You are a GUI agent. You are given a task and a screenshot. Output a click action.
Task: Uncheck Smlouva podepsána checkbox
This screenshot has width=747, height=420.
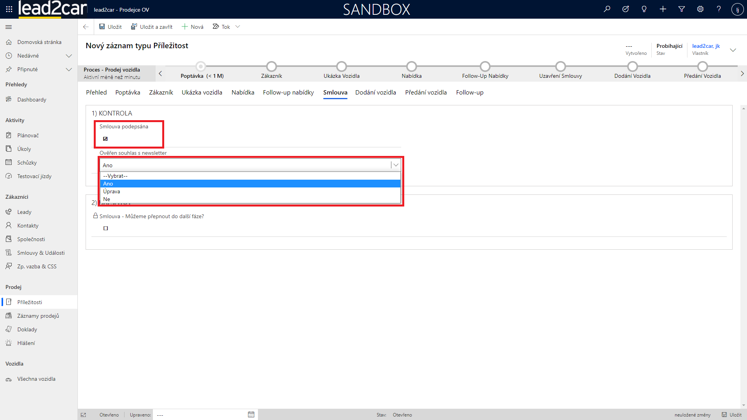105,139
